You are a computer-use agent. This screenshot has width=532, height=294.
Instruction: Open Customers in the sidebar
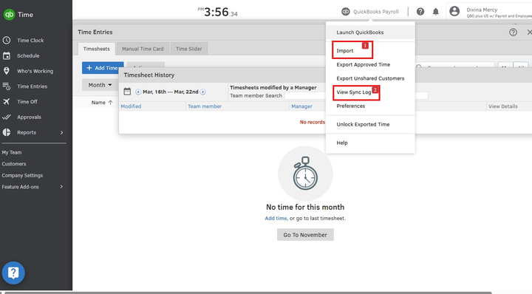[14, 164]
